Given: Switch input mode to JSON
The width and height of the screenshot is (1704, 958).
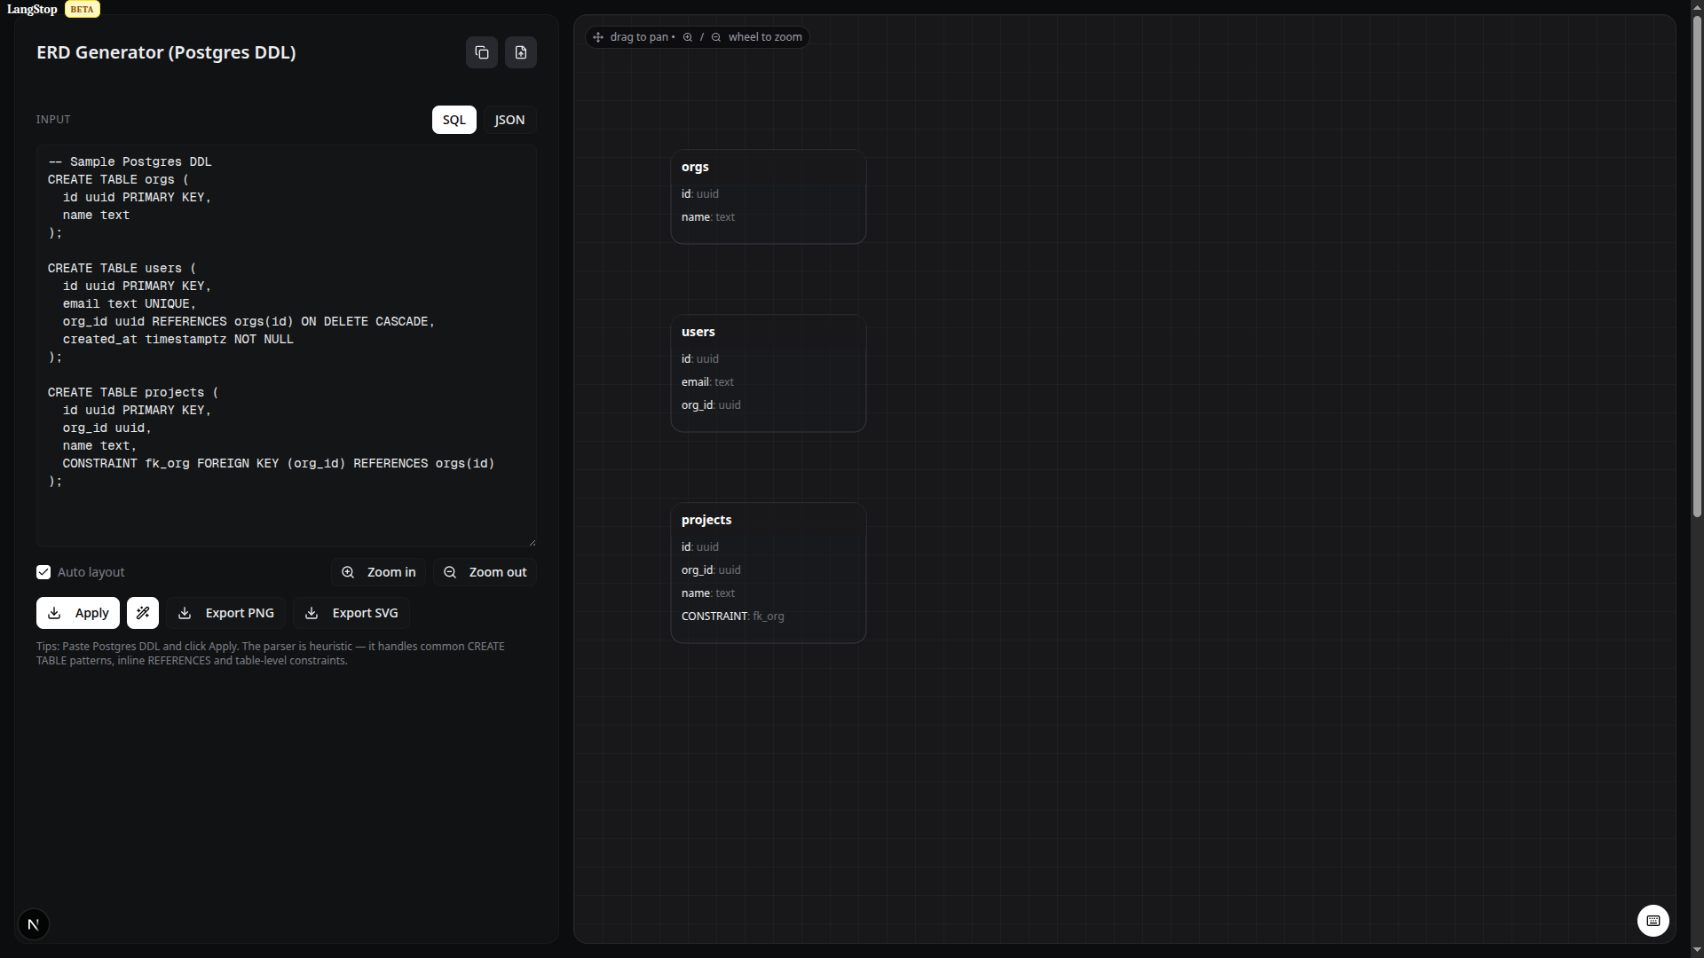Looking at the screenshot, I should pos(509,120).
